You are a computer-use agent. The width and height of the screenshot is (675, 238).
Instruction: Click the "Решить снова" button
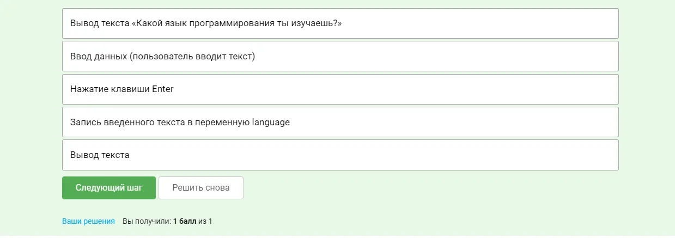(201, 188)
